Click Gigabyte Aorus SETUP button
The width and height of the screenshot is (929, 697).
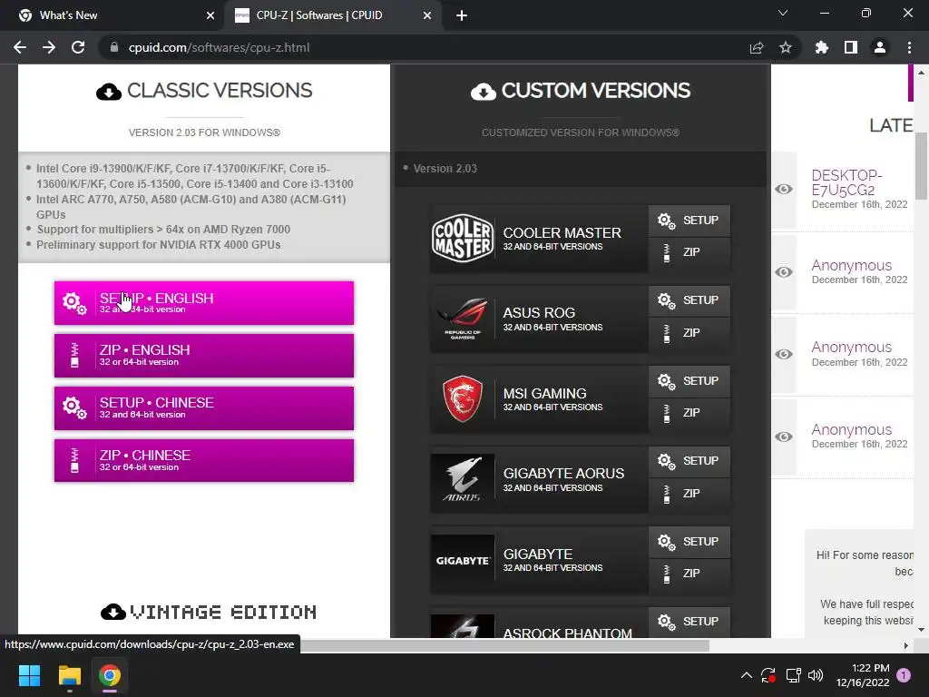click(x=689, y=461)
